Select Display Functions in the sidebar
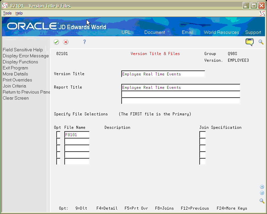 pos(20,62)
